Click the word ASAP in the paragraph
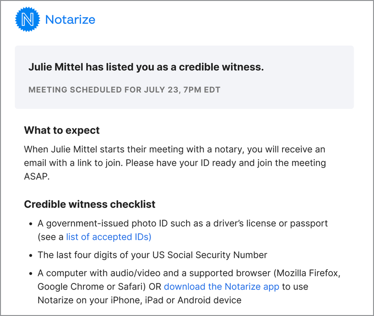This screenshot has width=374, height=316. (37, 175)
